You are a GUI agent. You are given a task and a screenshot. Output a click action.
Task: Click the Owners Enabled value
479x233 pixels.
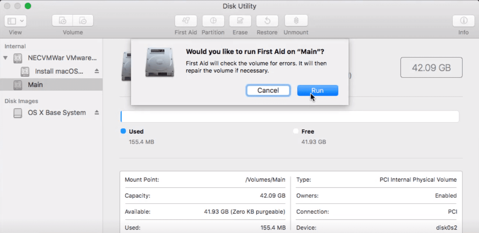[x=446, y=196]
